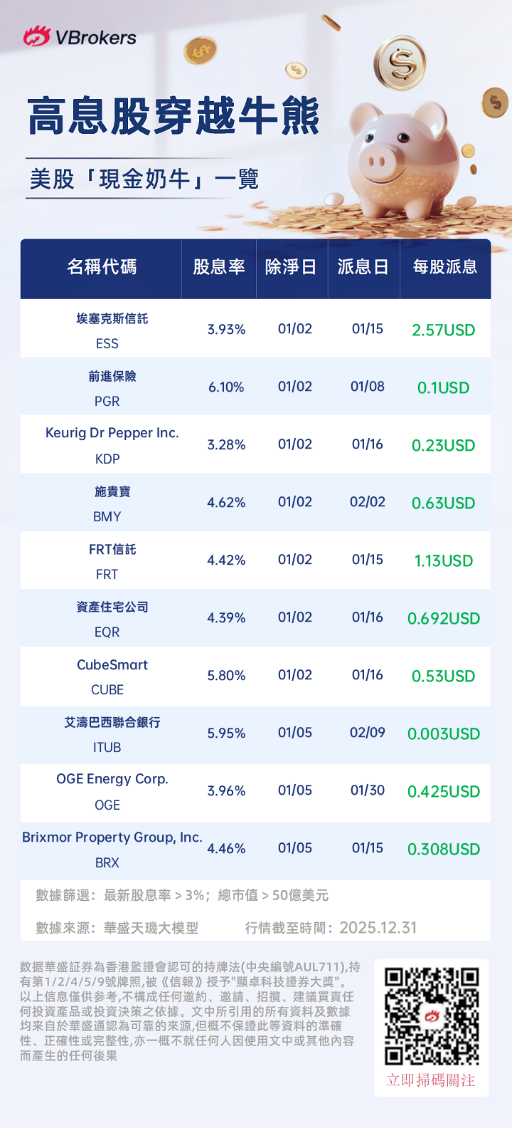Click the 0.003USD dividend for ITUB
The width and height of the screenshot is (512, 1128).
point(444,733)
